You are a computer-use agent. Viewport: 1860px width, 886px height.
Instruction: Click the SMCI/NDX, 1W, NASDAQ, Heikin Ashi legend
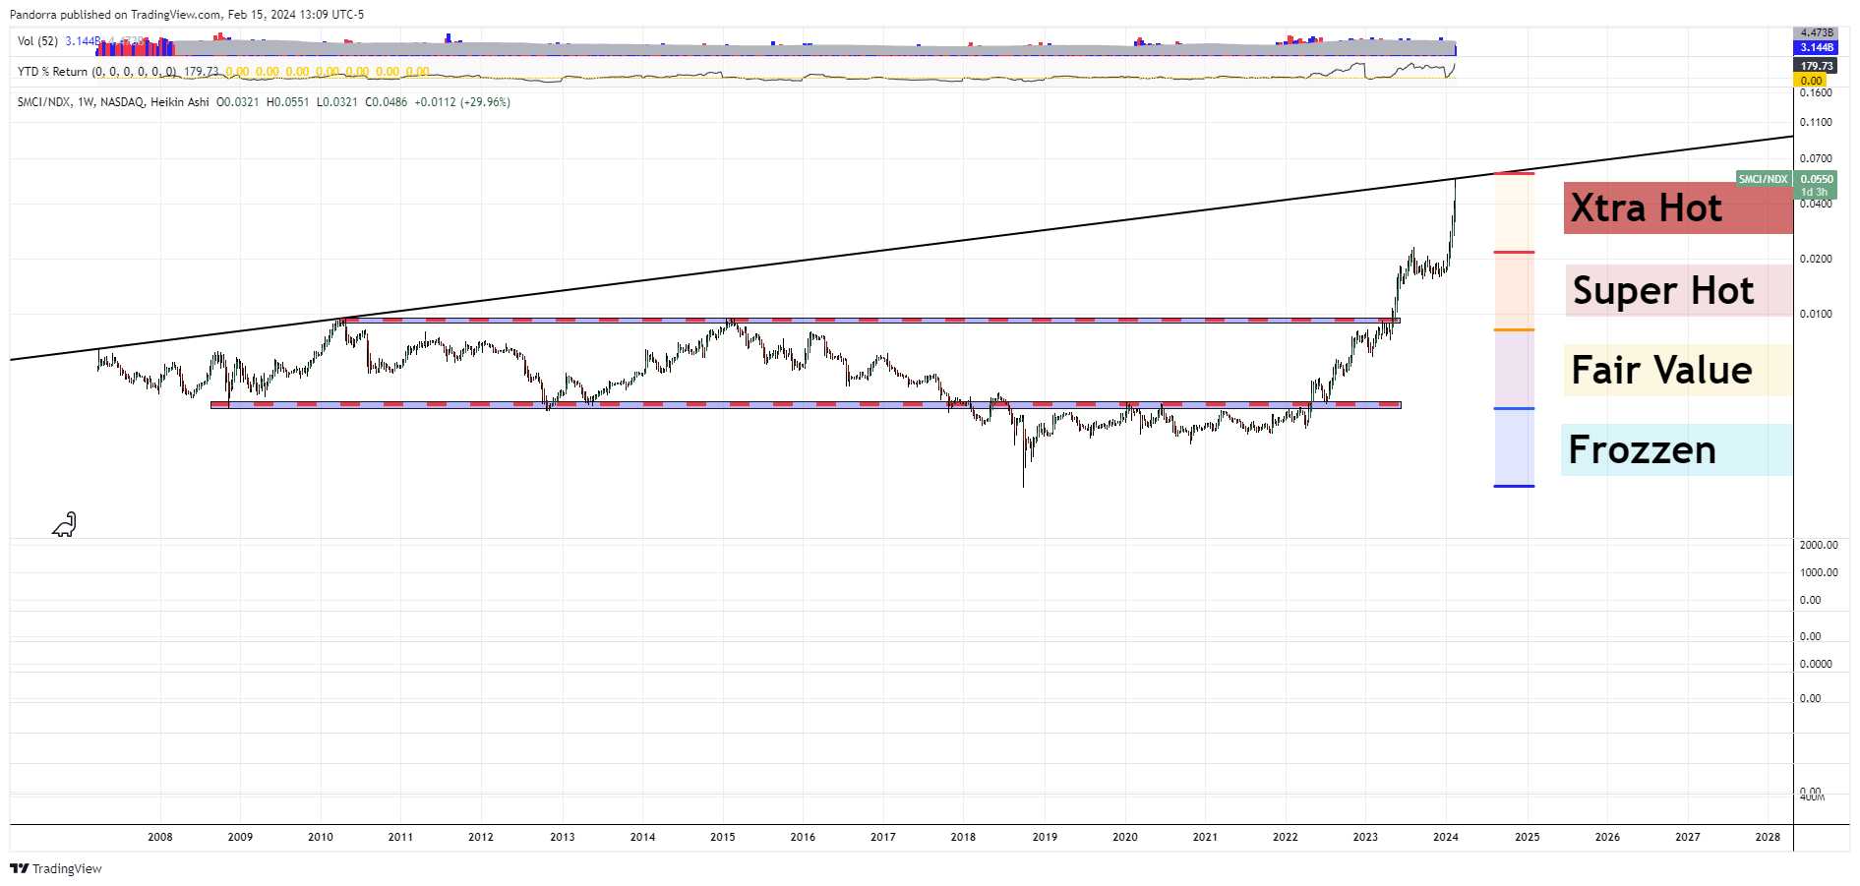tap(113, 102)
